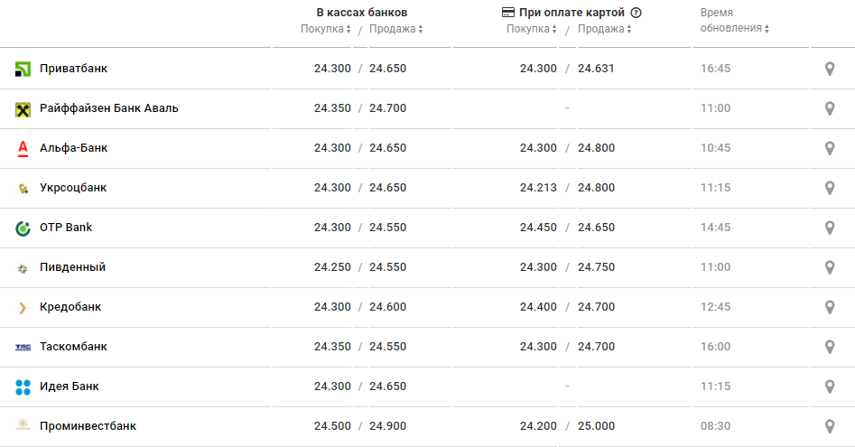Click Проминвестбанк location pin icon
The image size is (855, 447).
tap(830, 426)
